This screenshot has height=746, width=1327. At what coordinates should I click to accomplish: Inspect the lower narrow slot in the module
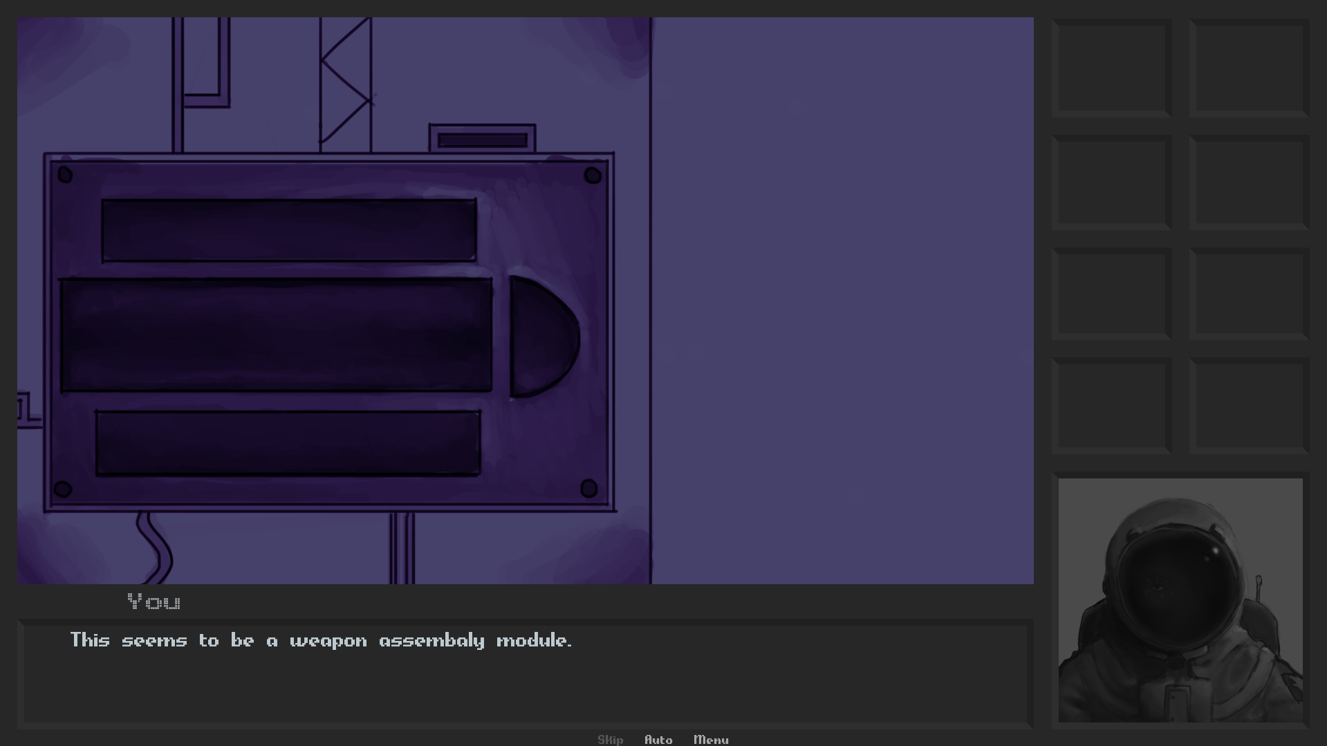tap(288, 443)
